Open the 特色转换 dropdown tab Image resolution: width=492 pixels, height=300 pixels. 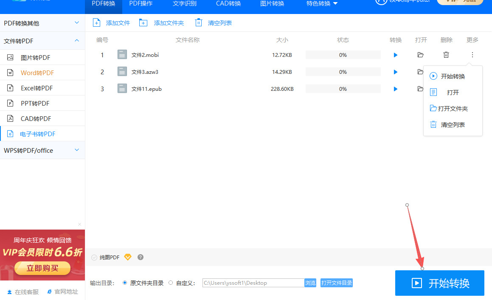pos(322,4)
